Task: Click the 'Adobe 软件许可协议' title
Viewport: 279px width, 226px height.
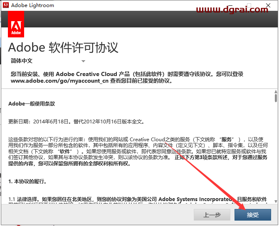Action: click(63, 47)
